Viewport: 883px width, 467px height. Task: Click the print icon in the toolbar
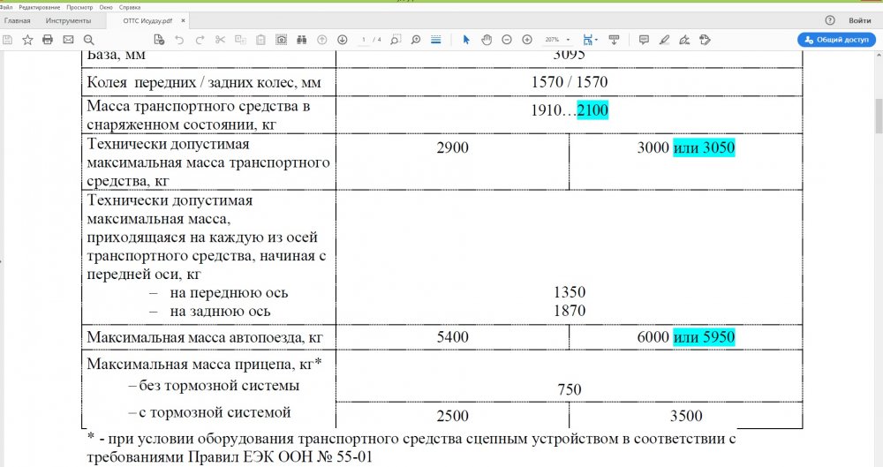click(x=48, y=40)
